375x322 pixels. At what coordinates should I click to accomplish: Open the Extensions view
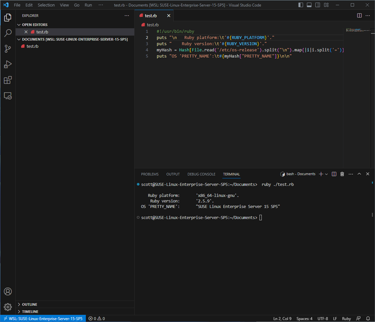pos(8,80)
